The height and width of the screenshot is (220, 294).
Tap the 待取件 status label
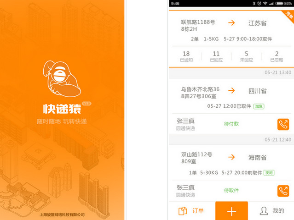click(231, 191)
